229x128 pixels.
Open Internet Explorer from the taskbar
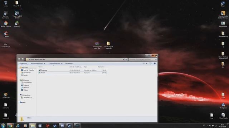pyautogui.click(x=18, y=126)
